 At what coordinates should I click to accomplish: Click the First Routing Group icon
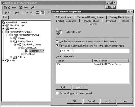point(19,44)
